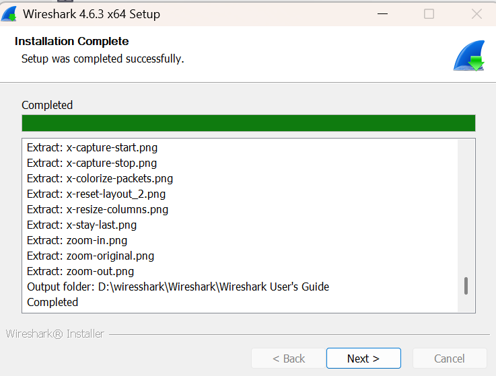
Task: Click the 'Wireshark 4.6.3 x64 Setup' title text
Action: [92, 14]
